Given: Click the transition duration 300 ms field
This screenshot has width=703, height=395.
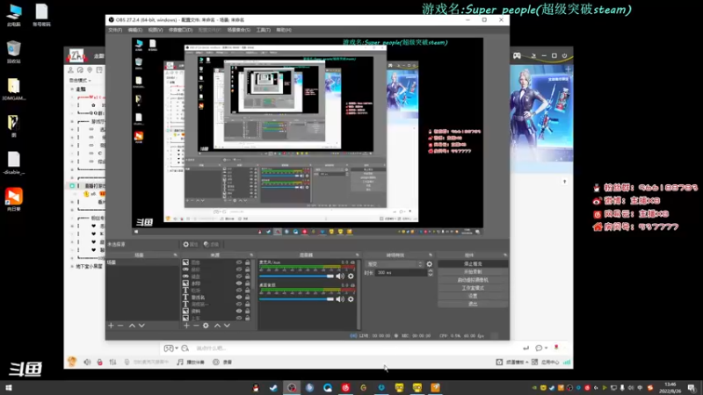Looking at the screenshot, I should [x=401, y=272].
